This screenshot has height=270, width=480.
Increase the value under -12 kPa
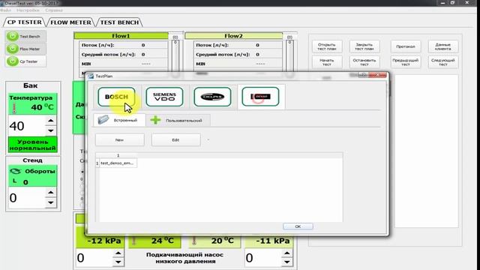click(118, 253)
